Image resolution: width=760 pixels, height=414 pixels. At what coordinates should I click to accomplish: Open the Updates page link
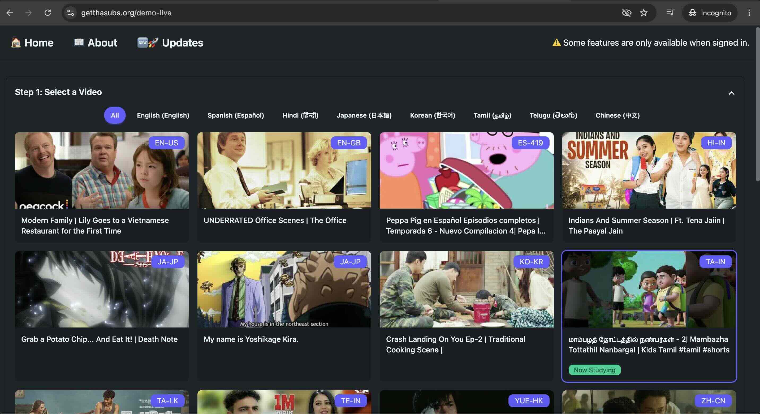tap(170, 43)
